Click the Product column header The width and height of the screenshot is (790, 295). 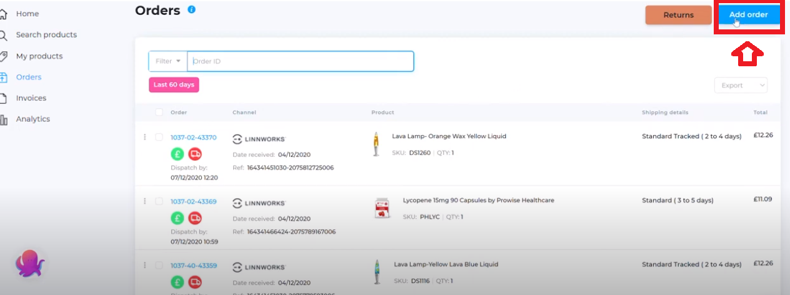click(383, 112)
